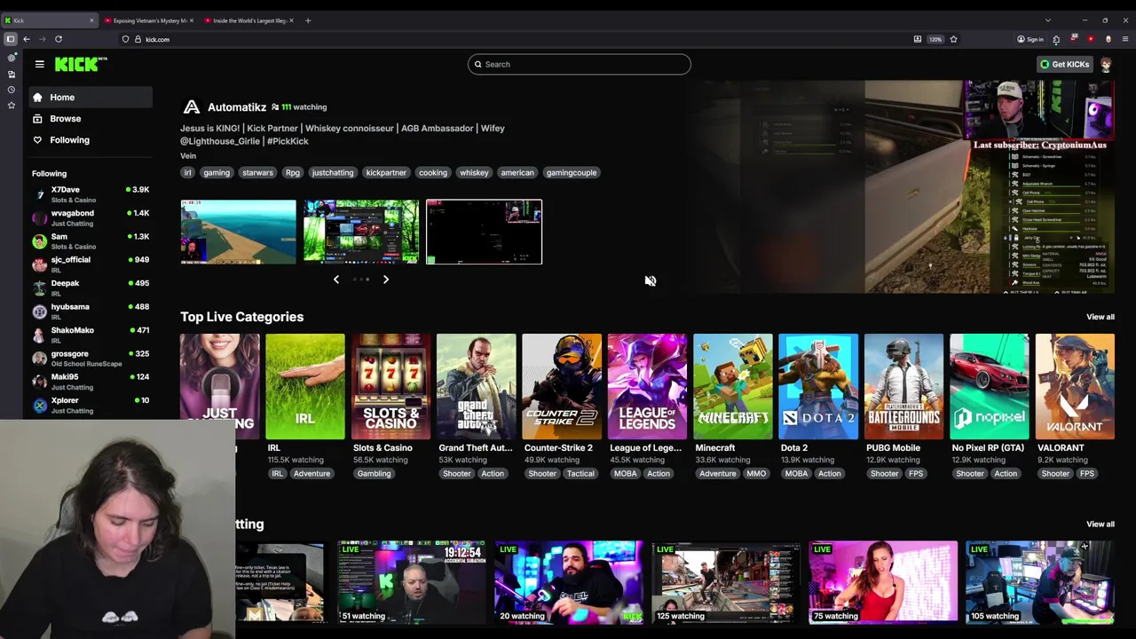This screenshot has height=639, width=1136.
Task: Open the VALORANT category card
Action: (1075, 387)
